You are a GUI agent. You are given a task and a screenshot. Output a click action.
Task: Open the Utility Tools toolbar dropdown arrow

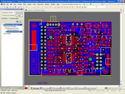pyautogui.click(x=104, y=4)
